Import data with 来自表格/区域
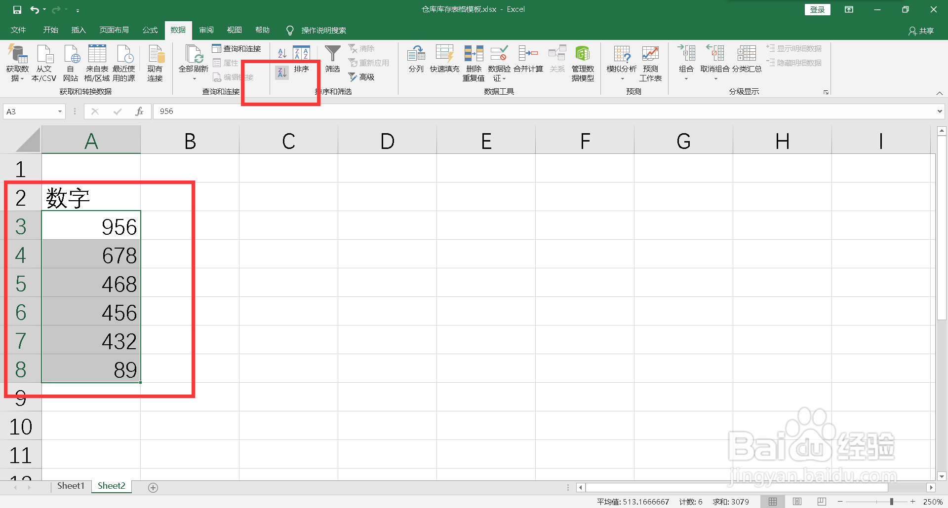This screenshot has height=508, width=948. click(97, 63)
